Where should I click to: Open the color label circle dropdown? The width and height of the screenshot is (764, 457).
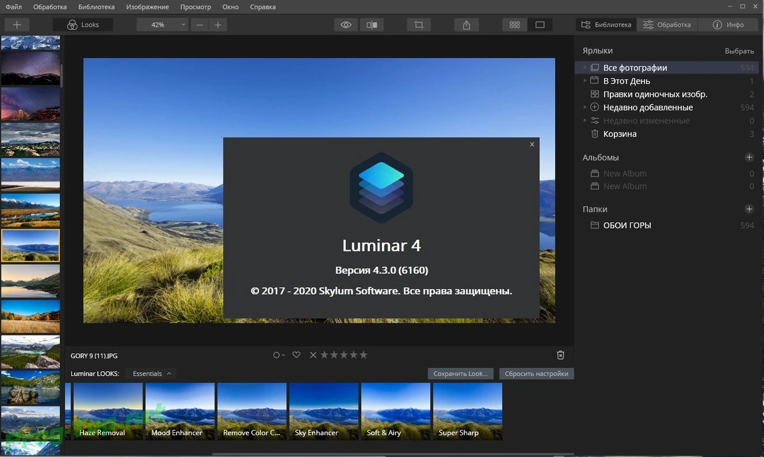click(279, 355)
